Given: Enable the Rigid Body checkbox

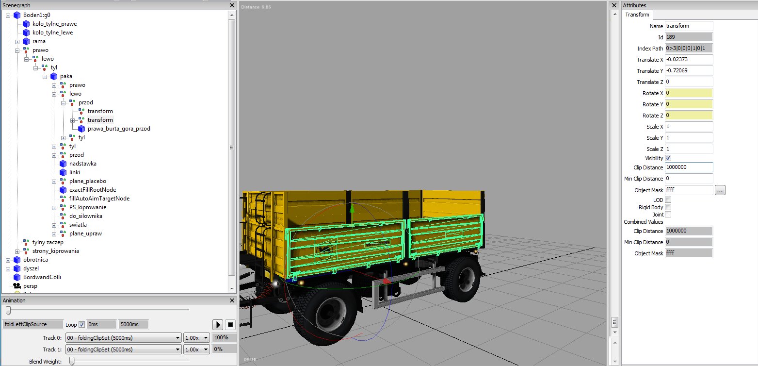Looking at the screenshot, I should (668, 207).
